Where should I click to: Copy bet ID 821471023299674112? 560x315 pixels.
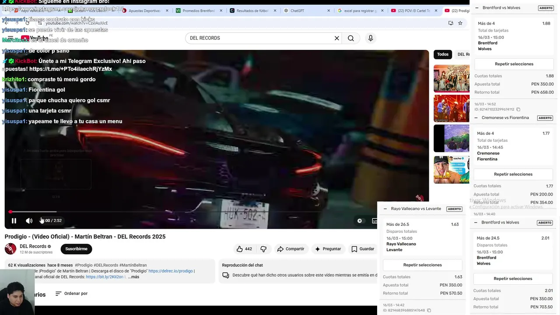click(x=518, y=109)
